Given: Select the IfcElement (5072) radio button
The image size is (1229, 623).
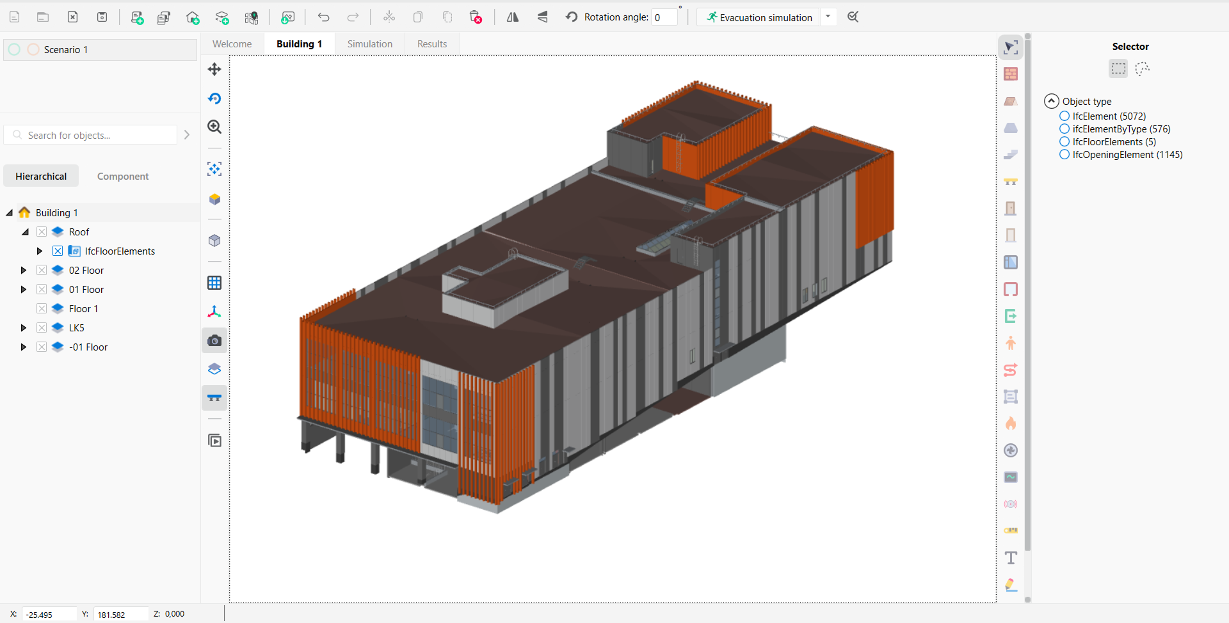Looking at the screenshot, I should click(1064, 116).
